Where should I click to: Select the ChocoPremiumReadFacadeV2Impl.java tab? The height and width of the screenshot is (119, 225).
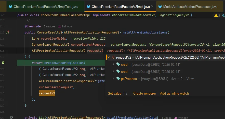pyautogui.click(x=120, y=7)
